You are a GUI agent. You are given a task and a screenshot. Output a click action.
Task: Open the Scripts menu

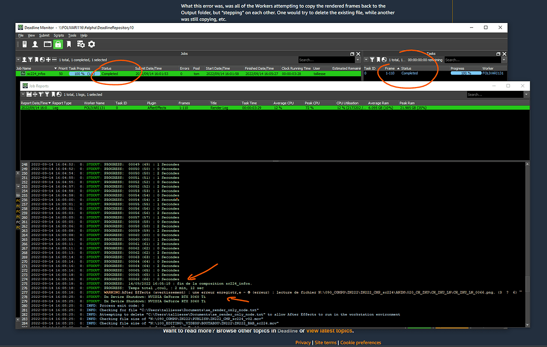coord(59,36)
